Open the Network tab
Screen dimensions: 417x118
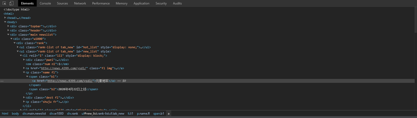point(80,3)
